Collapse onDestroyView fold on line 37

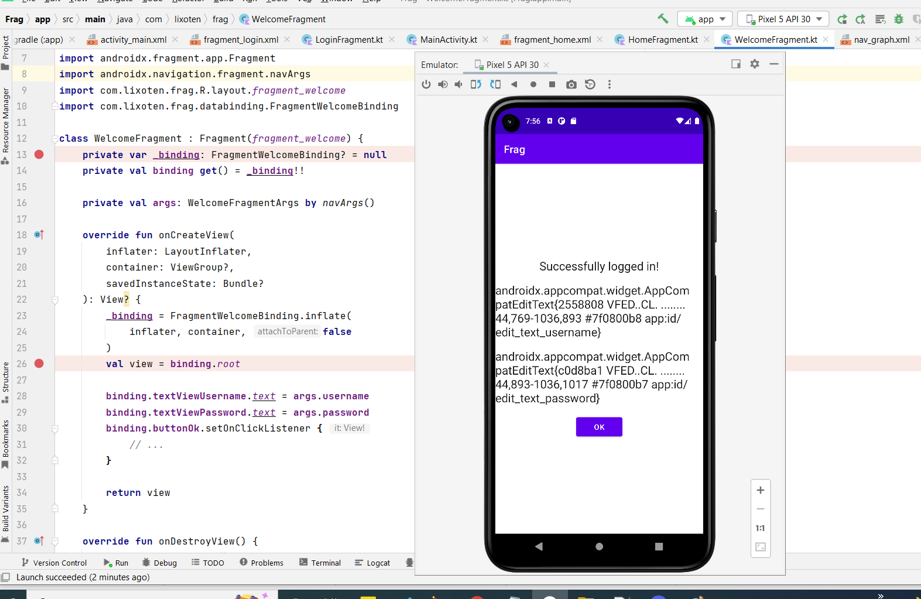[x=55, y=542]
